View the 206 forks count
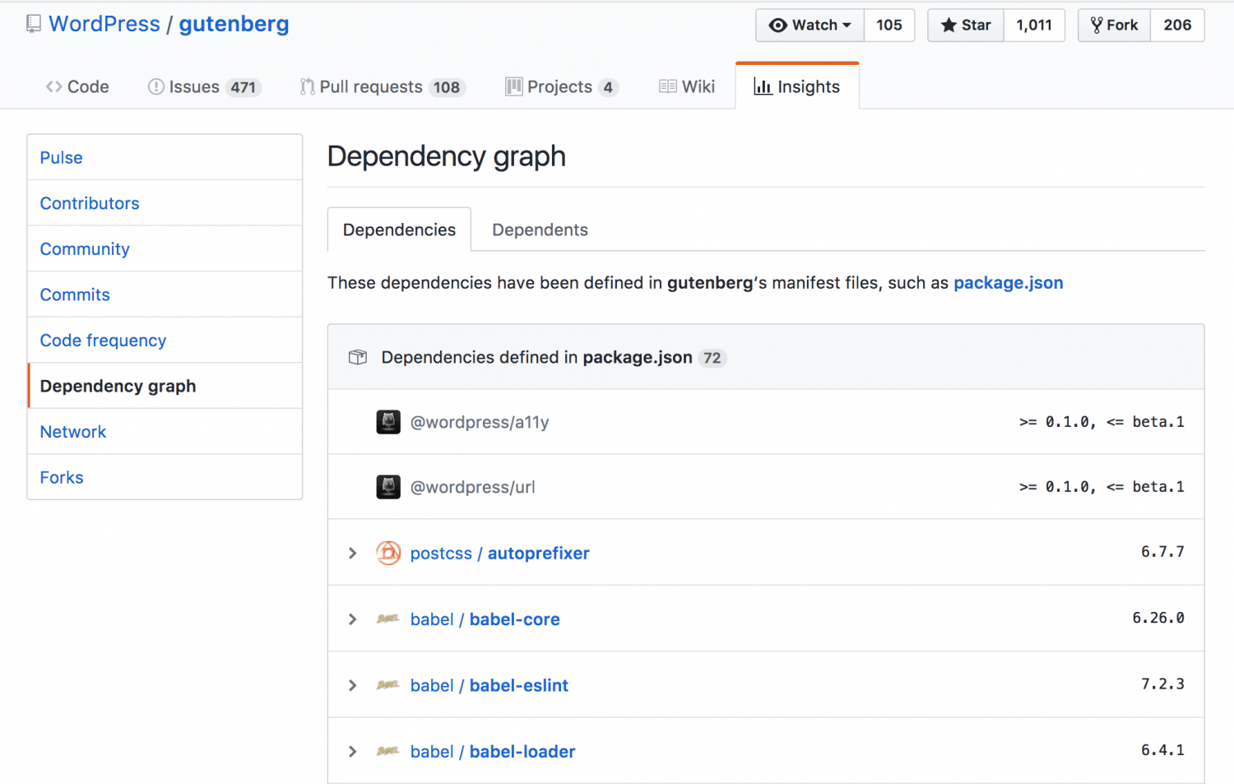Image resolution: width=1234 pixels, height=784 pixels. pos(1176,26)
